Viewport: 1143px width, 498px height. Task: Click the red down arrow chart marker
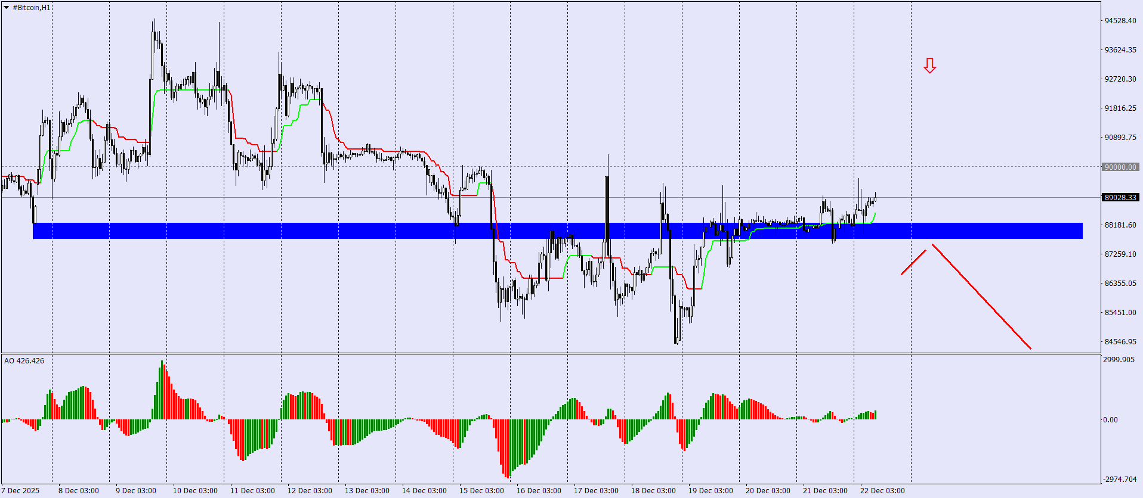[x=929, y=66]
